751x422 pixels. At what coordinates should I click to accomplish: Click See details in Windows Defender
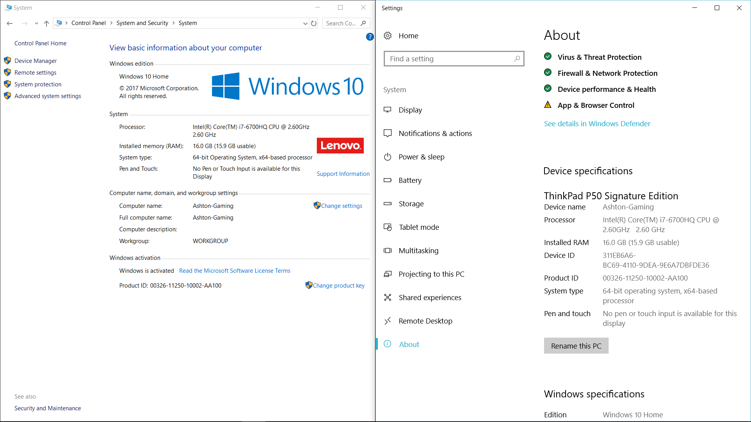tap(597, 124)
